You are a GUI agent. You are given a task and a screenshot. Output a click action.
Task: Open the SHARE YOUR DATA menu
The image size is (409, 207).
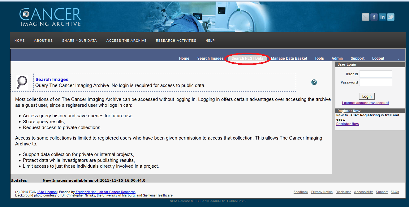(80, 41)
